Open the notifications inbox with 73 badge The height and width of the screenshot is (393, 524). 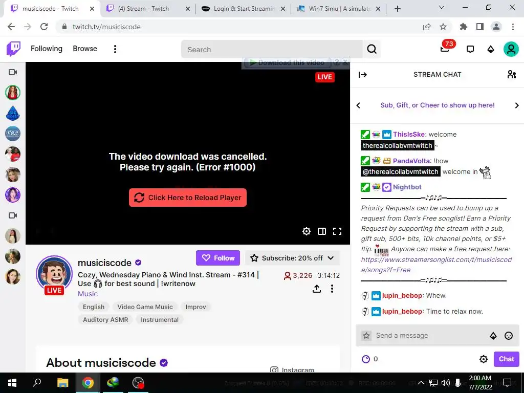point(445,49)
